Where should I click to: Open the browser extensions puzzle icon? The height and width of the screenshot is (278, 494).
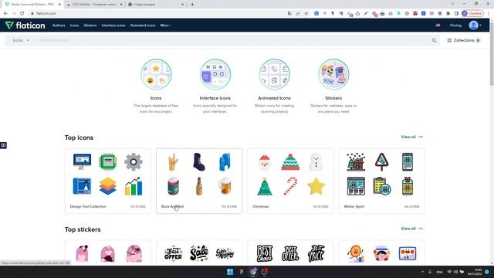pos(448,13)
